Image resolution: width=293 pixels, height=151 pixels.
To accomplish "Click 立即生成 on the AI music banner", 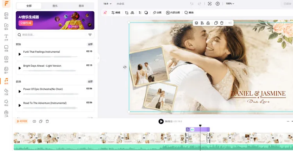I will click(26, 23).
